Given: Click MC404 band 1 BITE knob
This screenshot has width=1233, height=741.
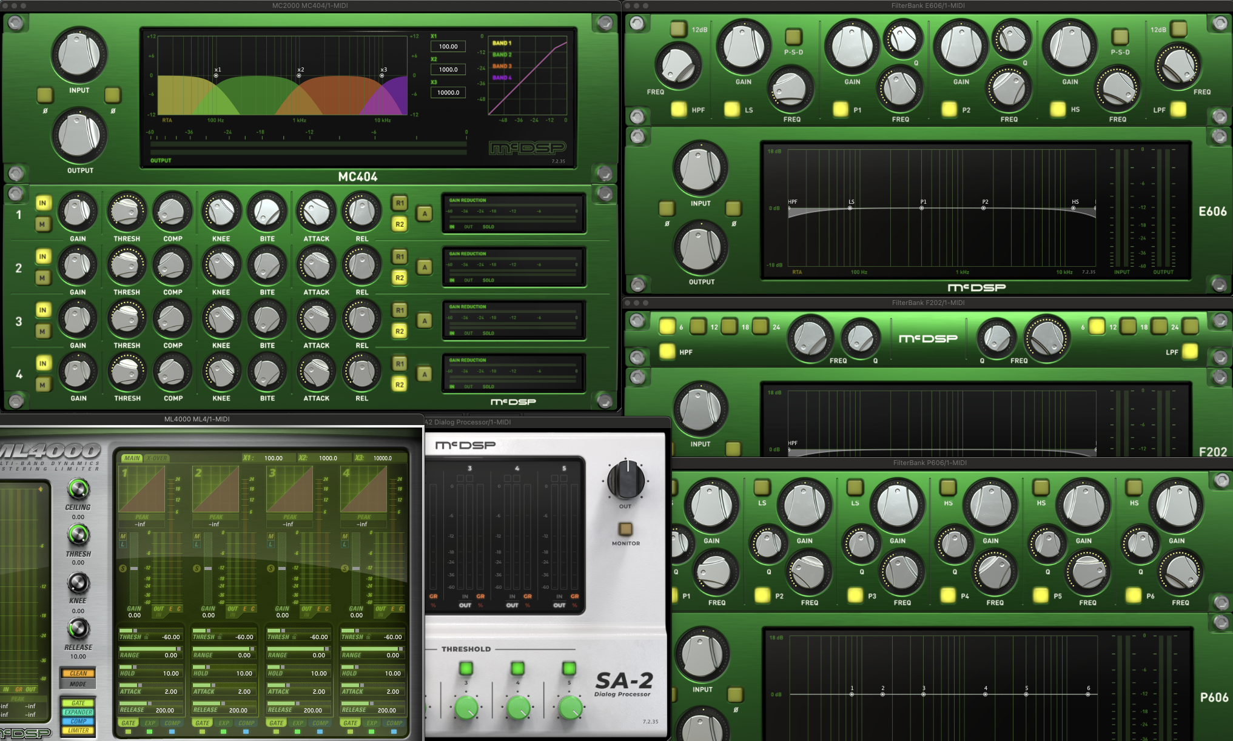Looking at the screenshot, I should point(267,212).
